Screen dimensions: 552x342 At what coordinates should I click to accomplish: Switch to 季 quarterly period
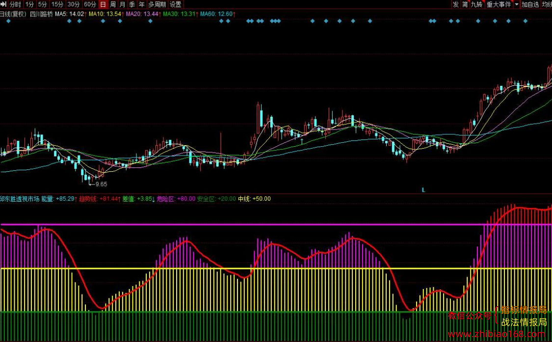tap(132, 4)
